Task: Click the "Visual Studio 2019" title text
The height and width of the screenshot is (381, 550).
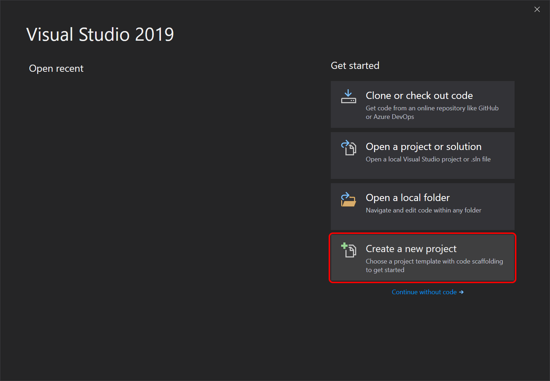Action: click(100, 35)
